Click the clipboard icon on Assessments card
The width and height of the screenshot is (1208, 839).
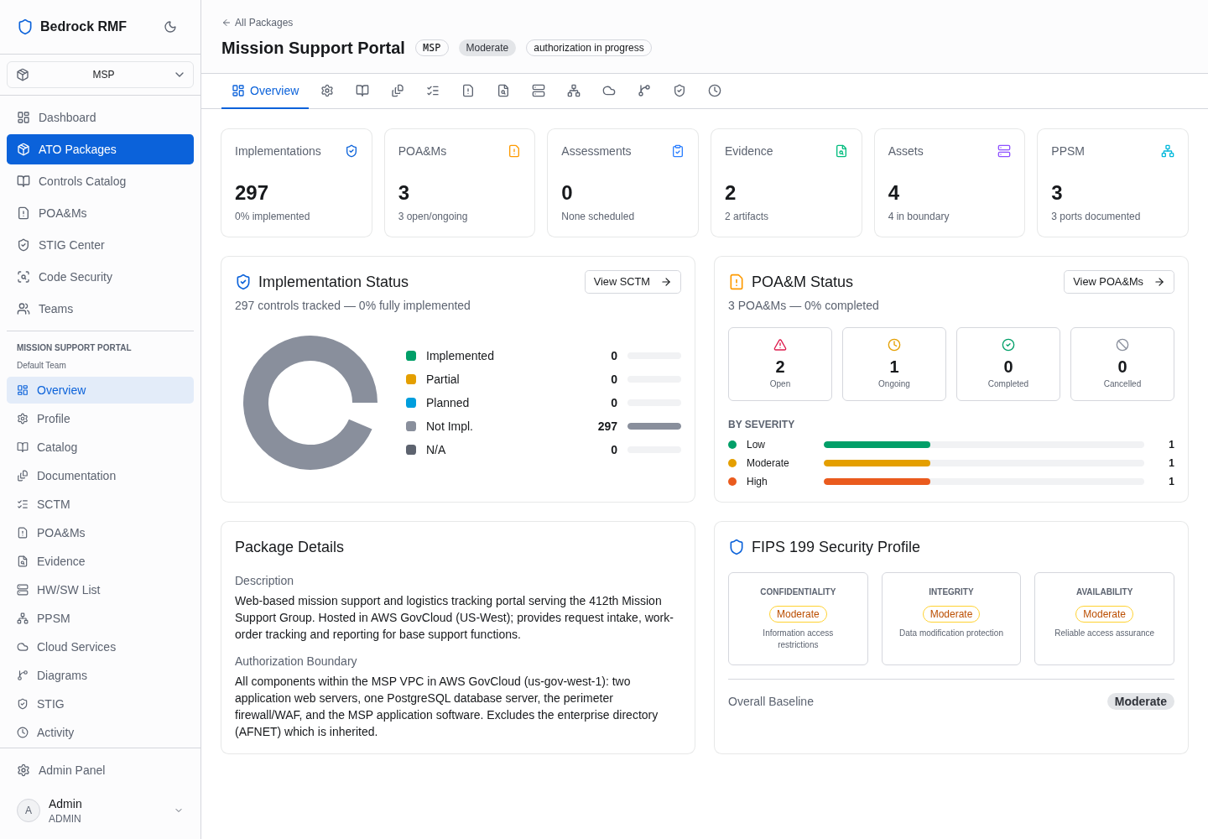point(678,151)
